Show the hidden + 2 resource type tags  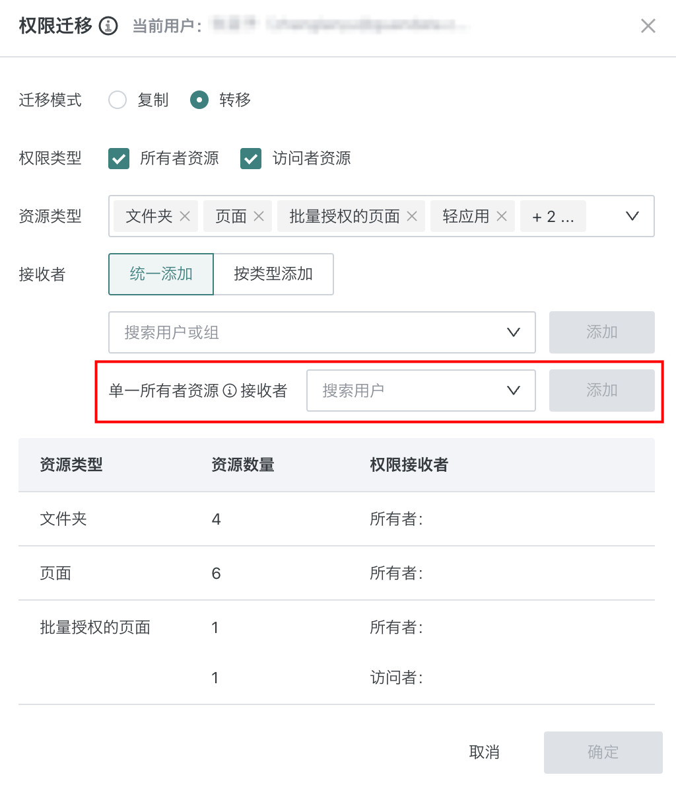click(553, 217)
